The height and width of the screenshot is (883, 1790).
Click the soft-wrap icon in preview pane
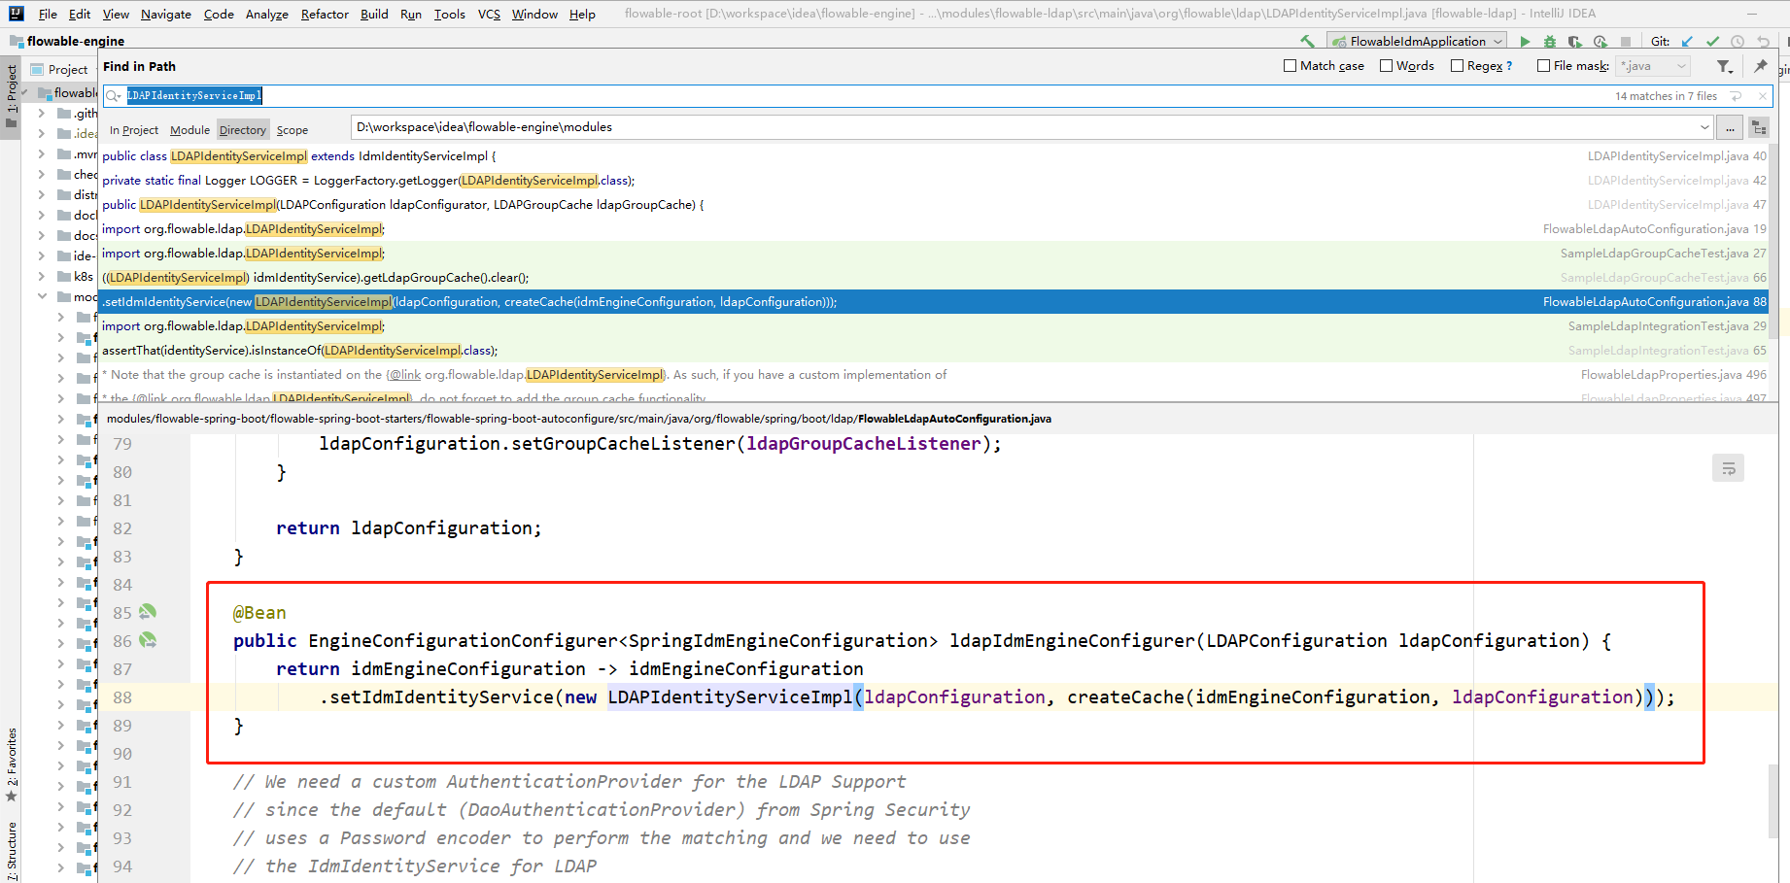[x=1728, y=468]
